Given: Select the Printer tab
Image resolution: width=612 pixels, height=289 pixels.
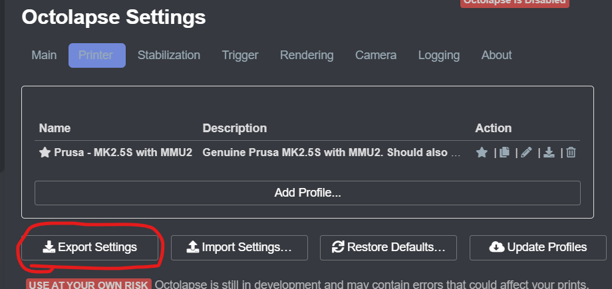Looking at the screenshot, I should (x=96, y=55).
